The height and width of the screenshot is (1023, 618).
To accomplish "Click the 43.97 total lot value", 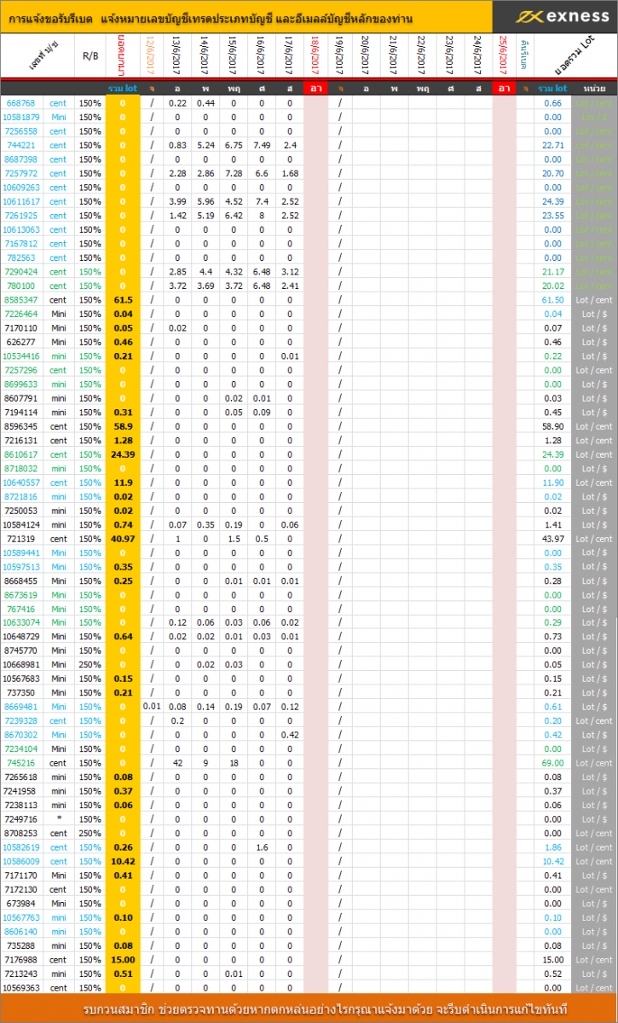I will coord(552,539).
